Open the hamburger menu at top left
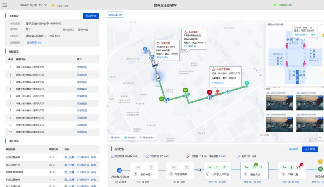This screenshot has width=324, height=187. (5, 6)
